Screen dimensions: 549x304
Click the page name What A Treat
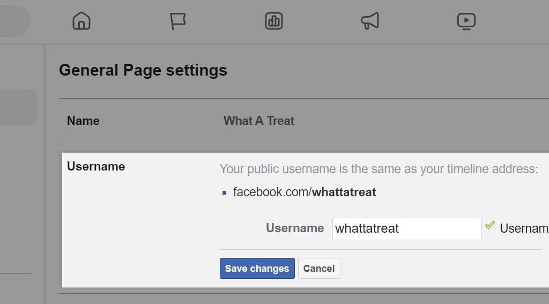click(x=259, y=121)
